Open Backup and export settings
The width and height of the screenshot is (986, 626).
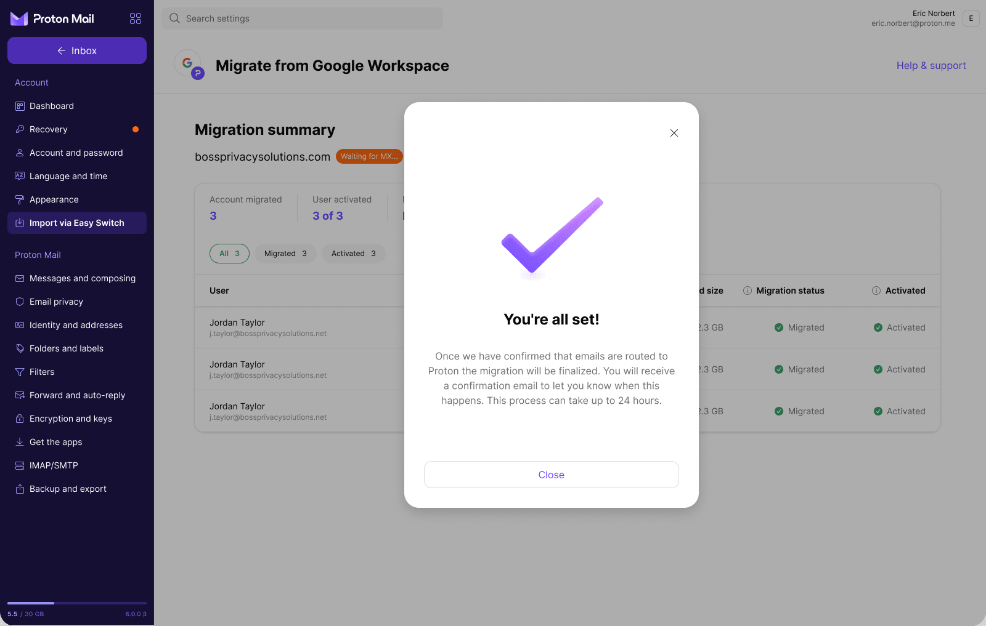point(77,489)
